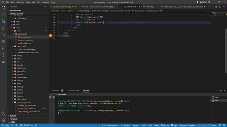Screen dimensions: 227x127
Task: Click Prettier in status bar
Action: [x=212, y=125]
